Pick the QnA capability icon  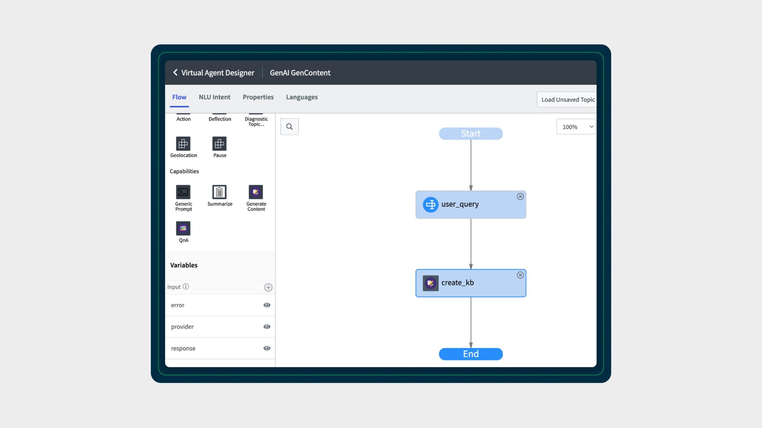183,228
